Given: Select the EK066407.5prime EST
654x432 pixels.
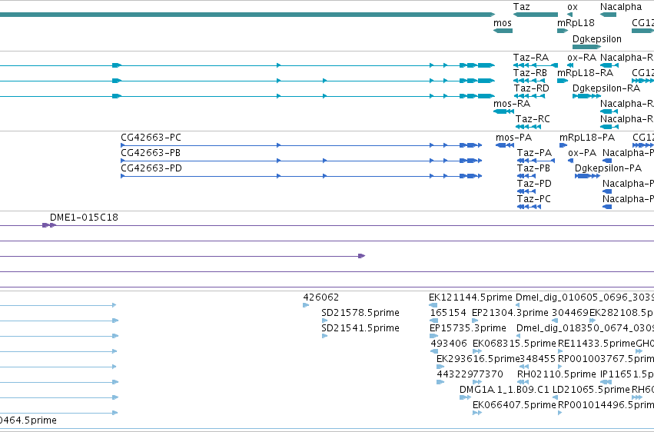Looking at the screenshot, I should [477, 413].
